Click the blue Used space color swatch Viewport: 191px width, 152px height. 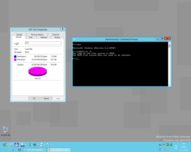point(15,56)
